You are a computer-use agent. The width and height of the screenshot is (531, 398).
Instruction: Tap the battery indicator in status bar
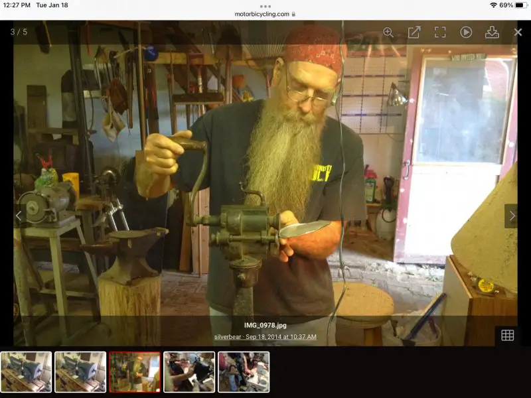tap(520, 5)
